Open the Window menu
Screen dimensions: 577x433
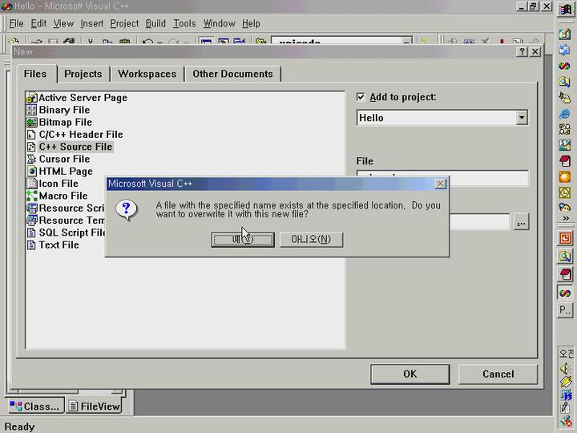point(220,23)
